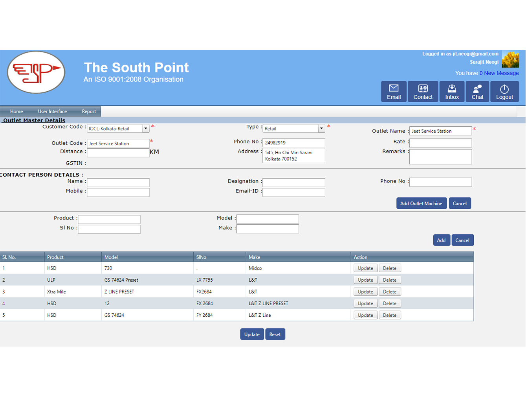Click the Outlet Master Details heading
Screen dimensions: 526x397
coord(34,120)
